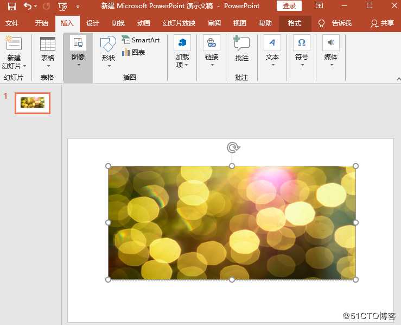Expand the 形状 dropdown arrow
The image size is (401, 325).
[x=109, y=66]
